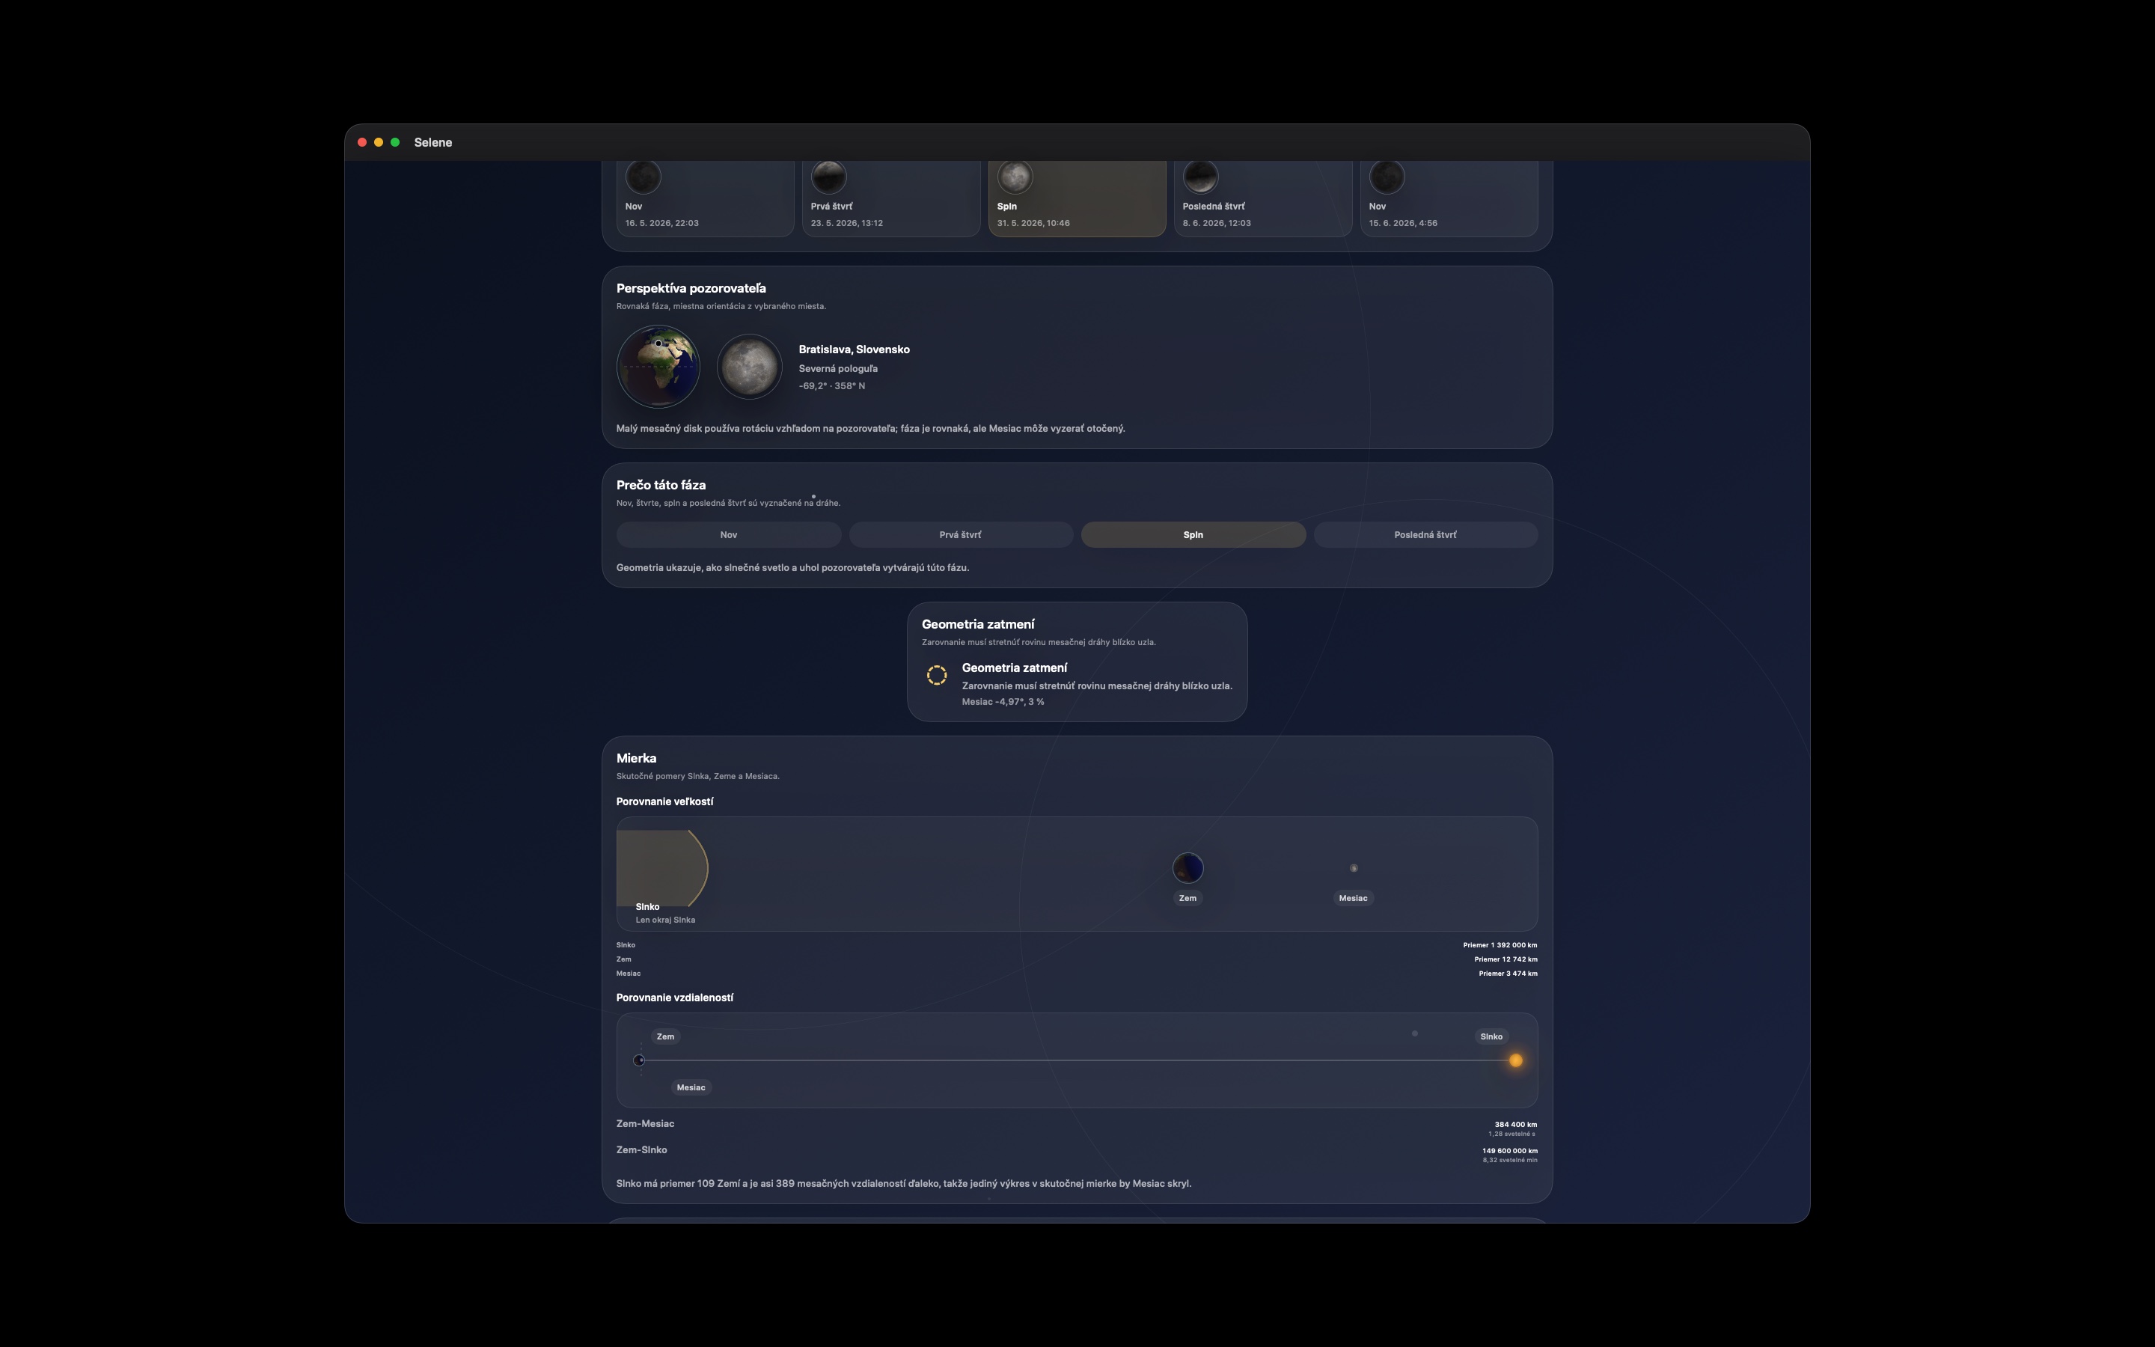2155x1347 pixels.
Task: Select the Posledná štvrť phase tab
Action: click(1425, 534)
